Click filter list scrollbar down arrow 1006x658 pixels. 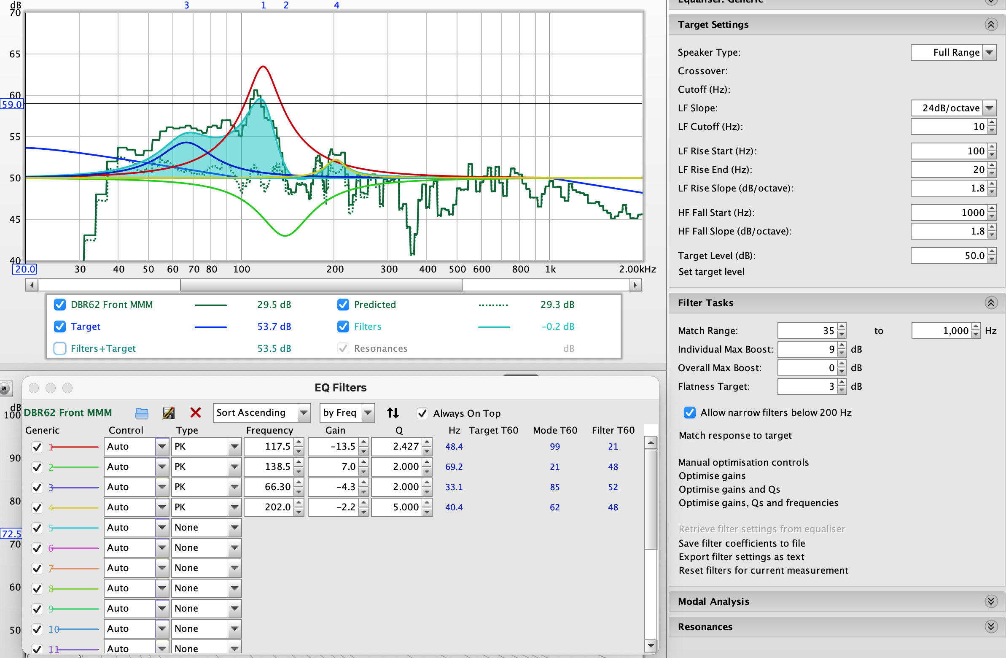tap(651, 646)
